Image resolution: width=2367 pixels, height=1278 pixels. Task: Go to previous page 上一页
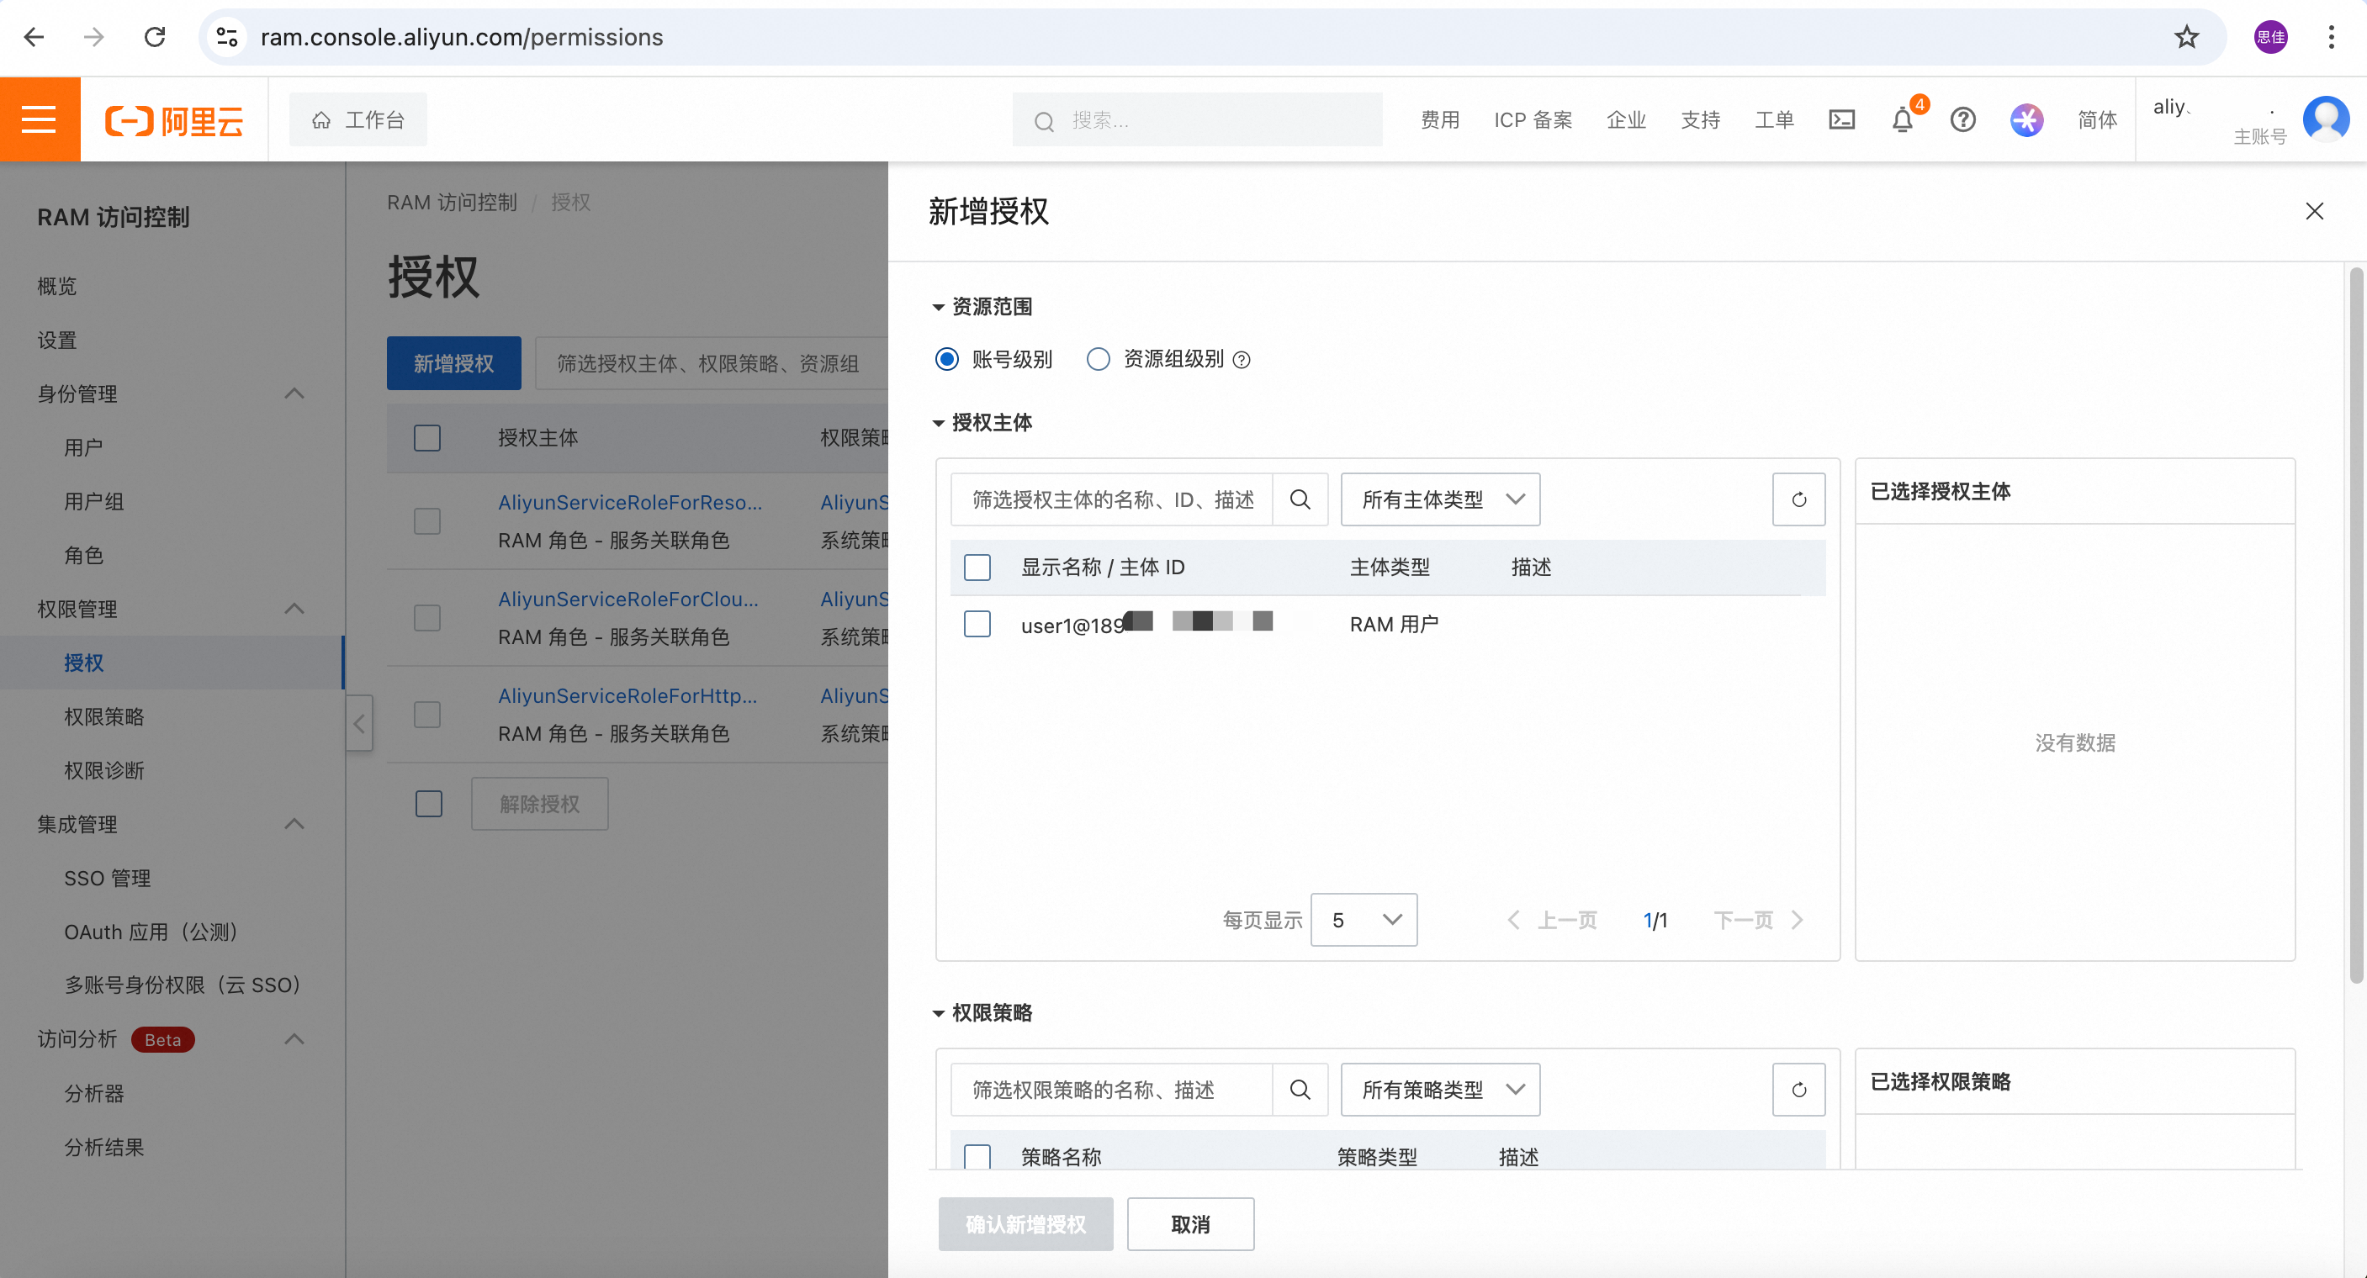1553,920
